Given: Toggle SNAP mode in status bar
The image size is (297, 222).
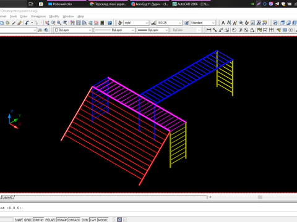Looking at the screenshot, I should pyautogui.click(x=19, y=220).
